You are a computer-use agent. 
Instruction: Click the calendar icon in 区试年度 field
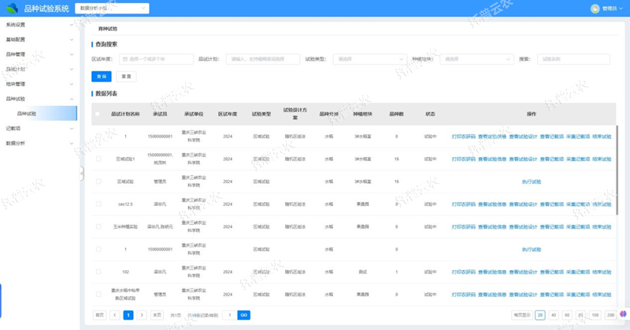point(124,59)
